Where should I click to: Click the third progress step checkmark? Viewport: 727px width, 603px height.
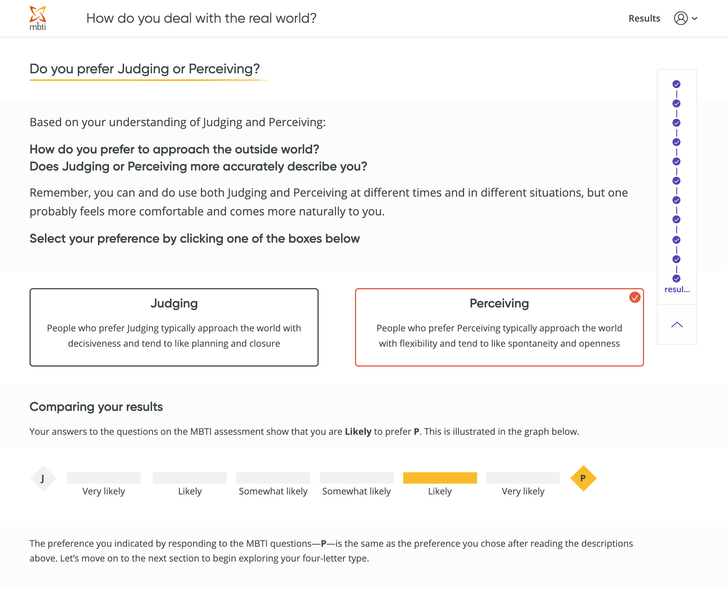(676, 123)
